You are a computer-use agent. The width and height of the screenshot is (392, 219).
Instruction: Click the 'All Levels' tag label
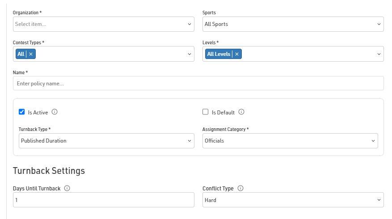tap(219, 54)
